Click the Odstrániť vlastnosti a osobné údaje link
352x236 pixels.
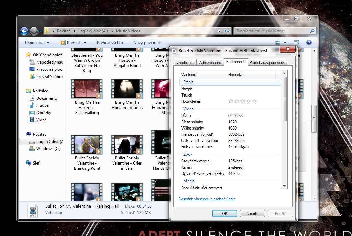click(207, 199)
